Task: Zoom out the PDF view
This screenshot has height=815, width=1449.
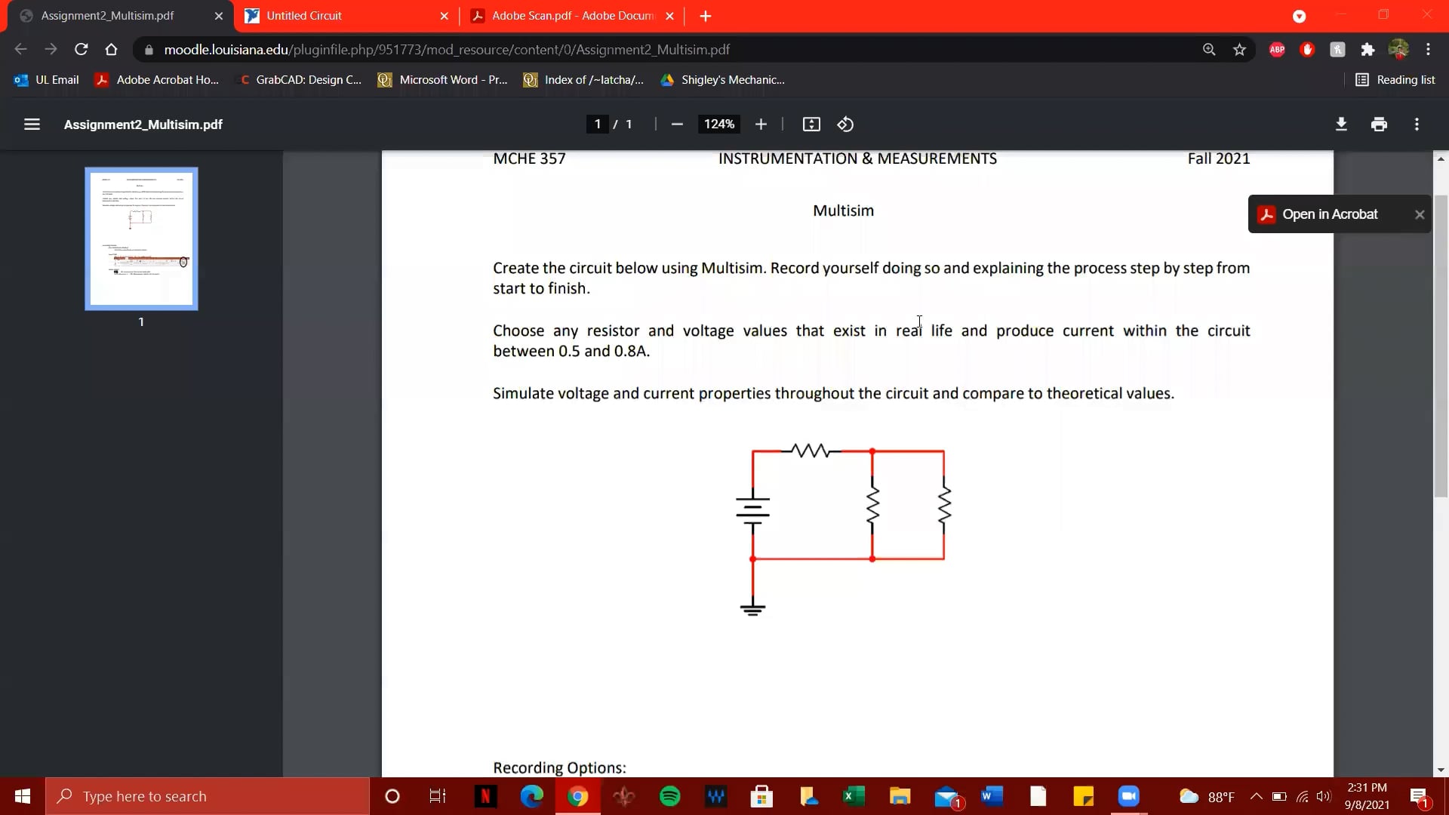Action: click(677, 124)
